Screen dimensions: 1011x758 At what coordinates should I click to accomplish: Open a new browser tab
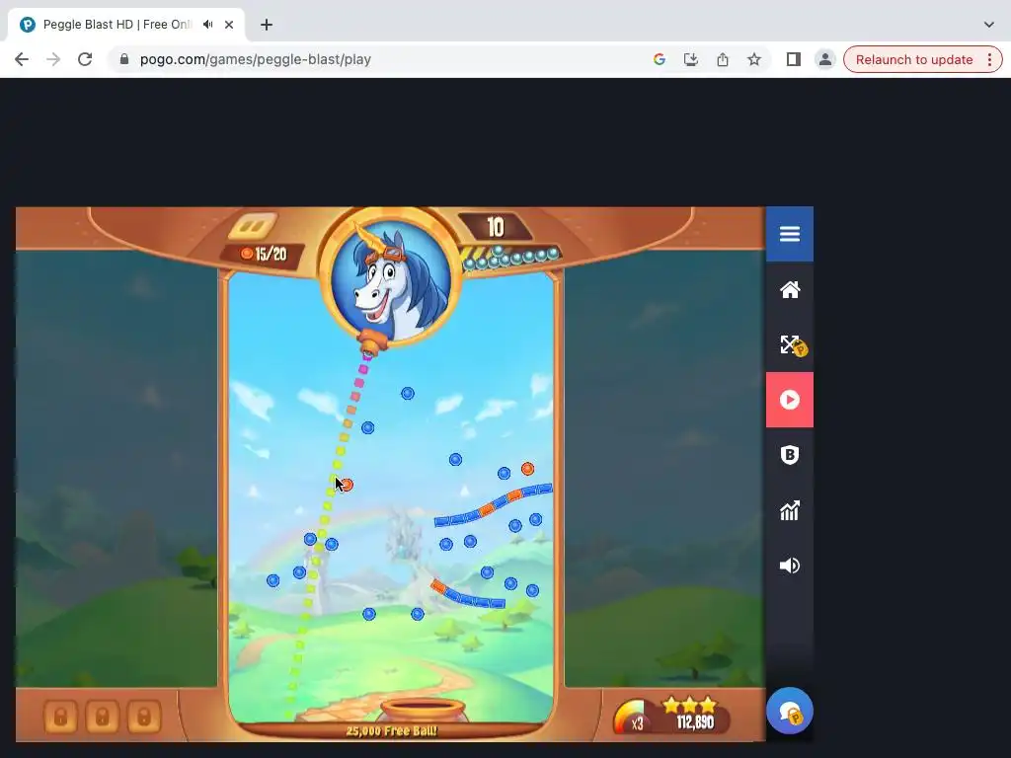tap(267, 25)
